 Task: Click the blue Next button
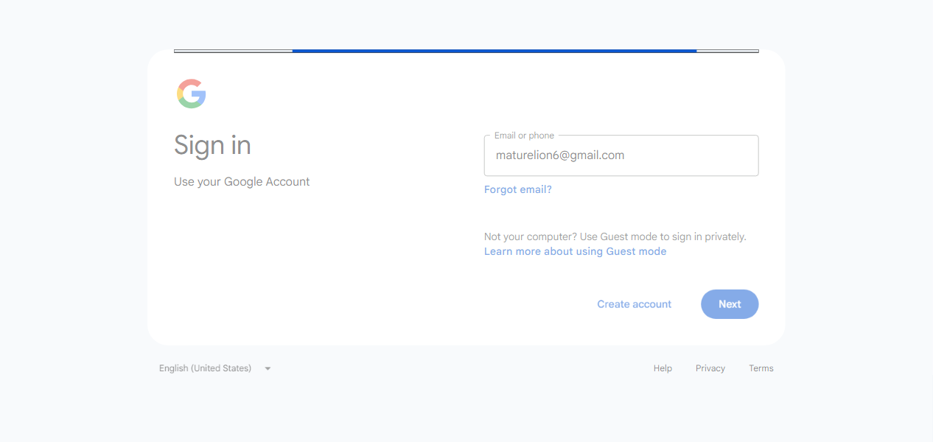pos(730,304)
